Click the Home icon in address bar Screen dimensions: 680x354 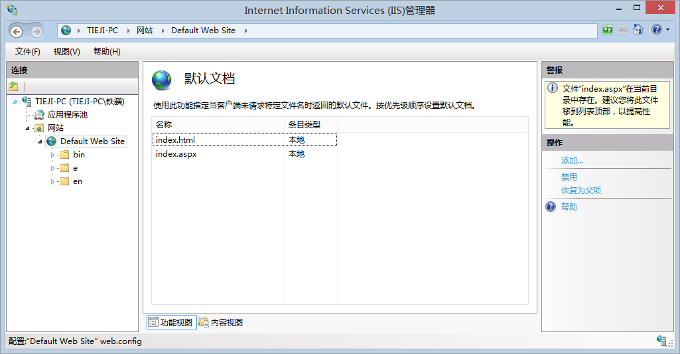(x=638, y=30)
